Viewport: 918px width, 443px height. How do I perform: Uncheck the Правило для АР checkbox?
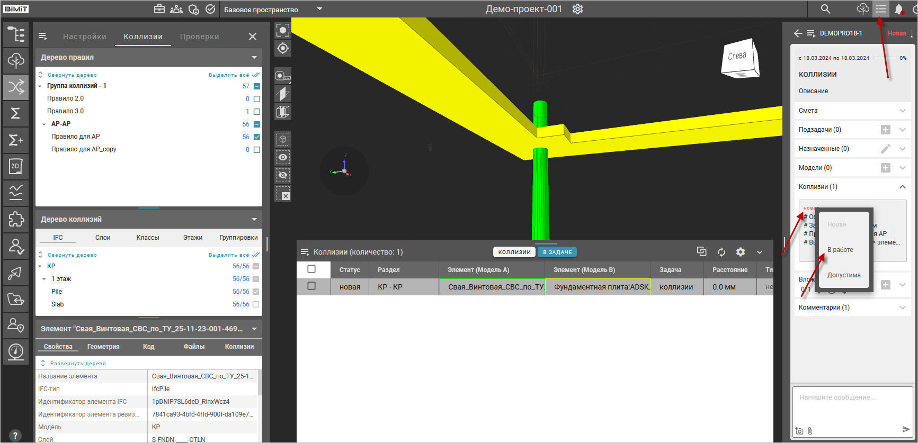pos(257,137)
